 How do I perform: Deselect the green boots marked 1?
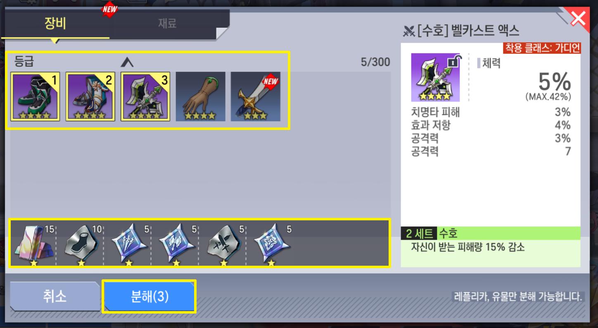35,97
